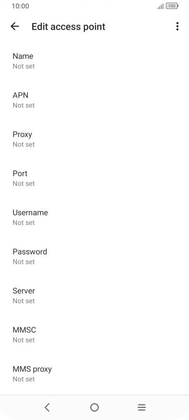This screenshot has width=189, height=420.
Task: Tap 'Not set' under APN
Action: click(x=24, y=105)
